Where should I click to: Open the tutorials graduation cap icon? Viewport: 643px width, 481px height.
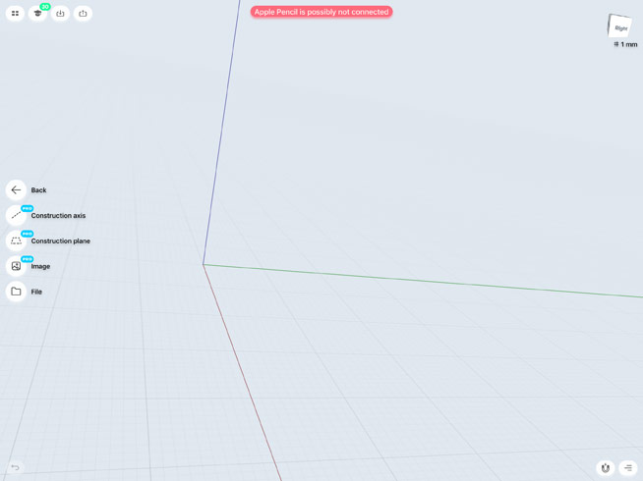pyautogui.click(x=37, y=14)
